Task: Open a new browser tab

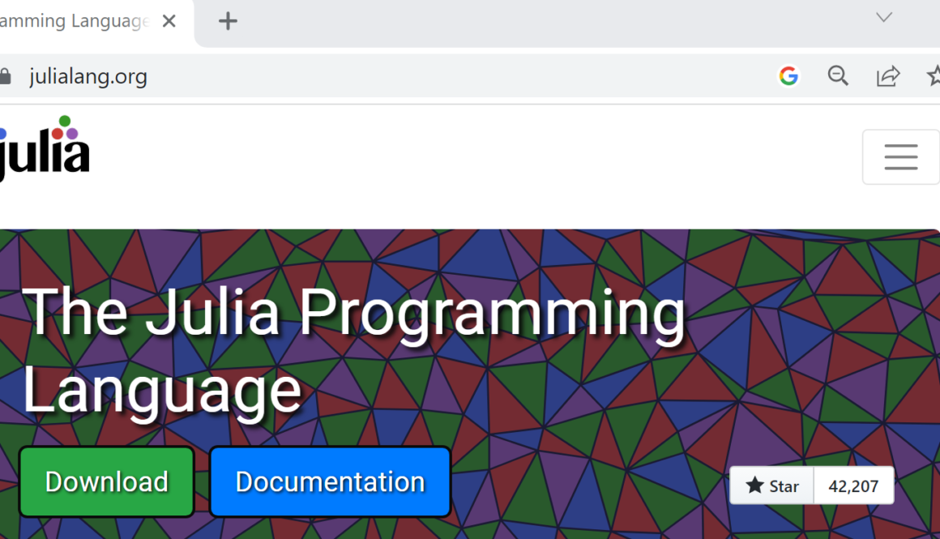Action: [x=228, y=22]
